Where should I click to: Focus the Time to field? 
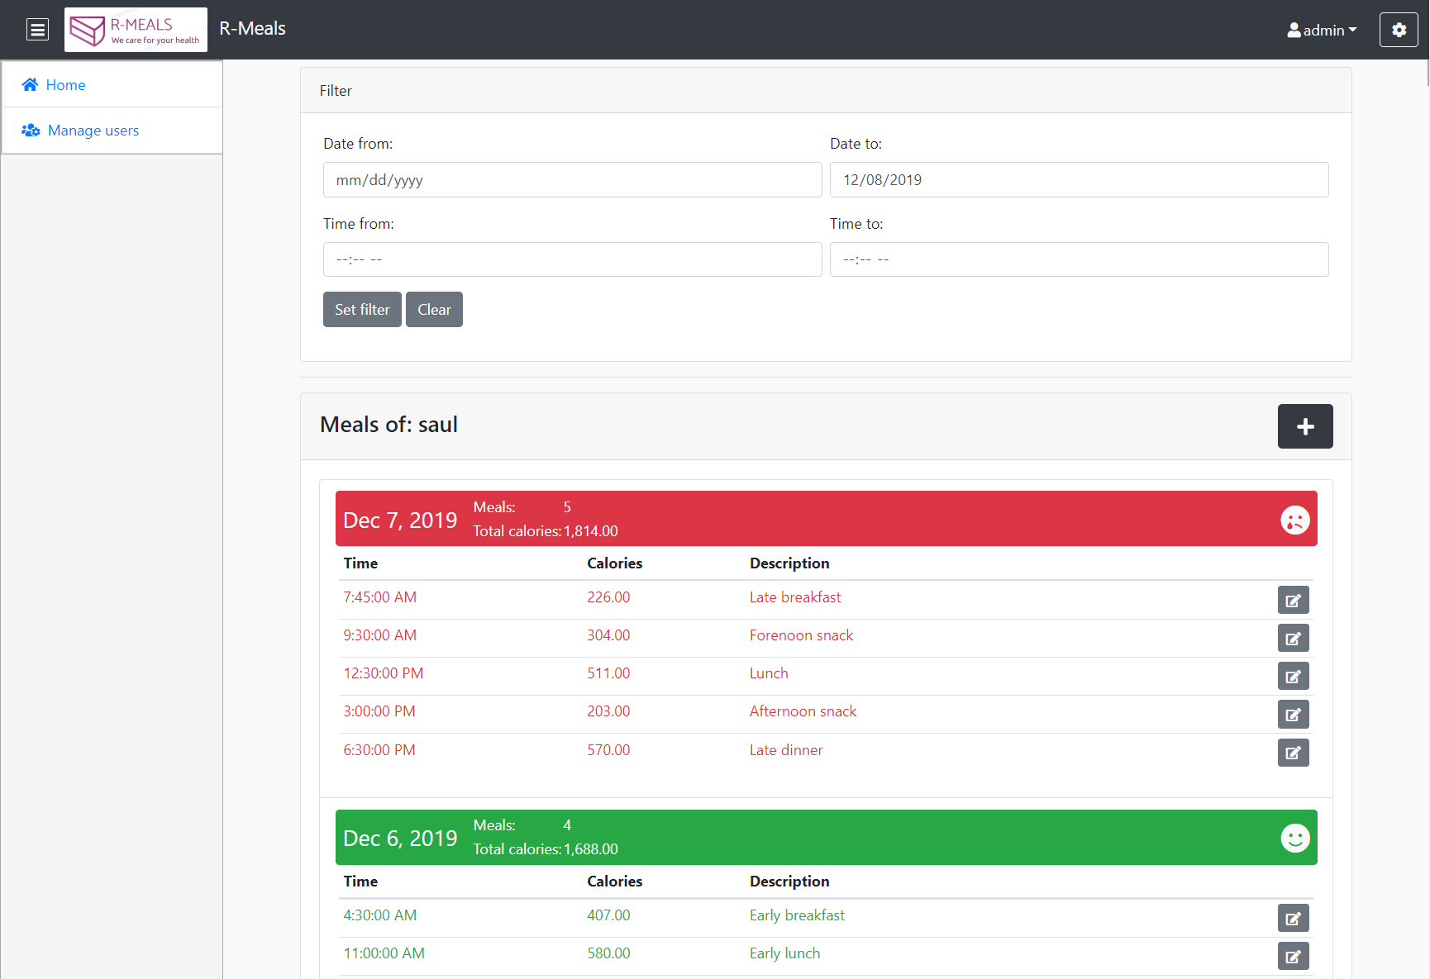pos(1079,259)
